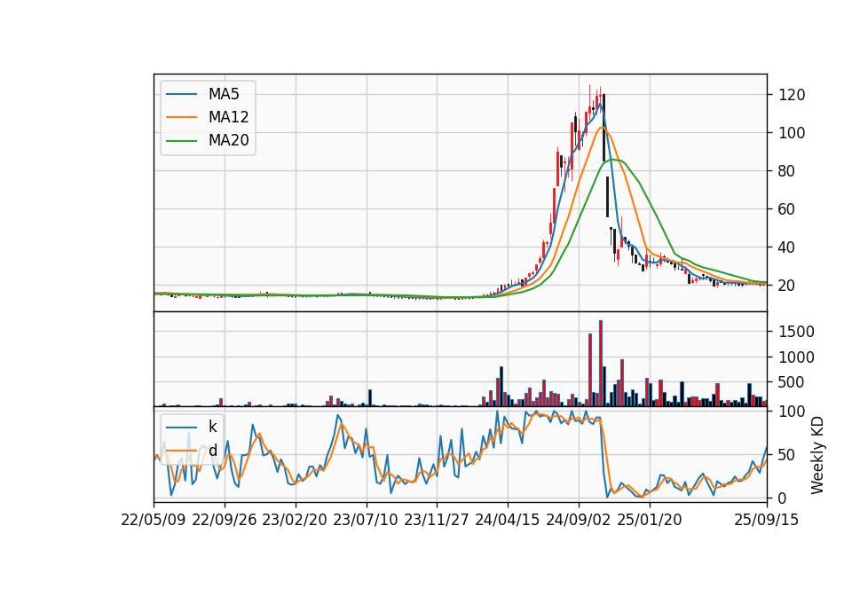Click the 1500 volume axis label

tap(797, 332)
